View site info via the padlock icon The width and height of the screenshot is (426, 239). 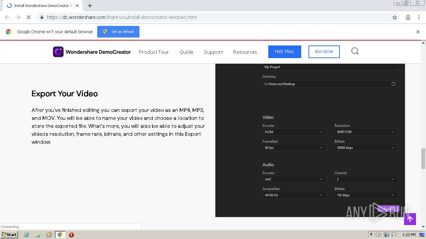pyautogui.click(x=42, y=17)
